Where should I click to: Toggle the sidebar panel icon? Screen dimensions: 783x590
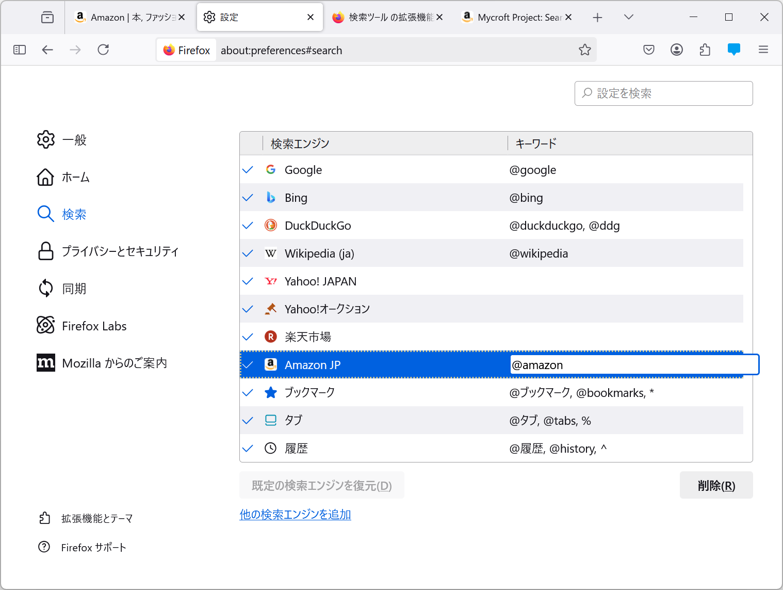pos(20,50)
